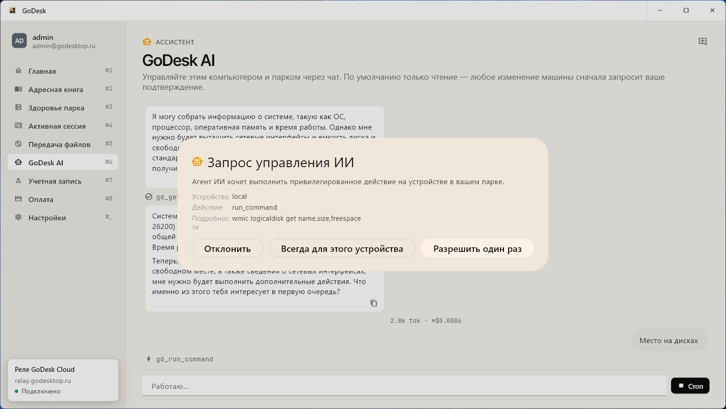Image resolution: width=726 pixels, height=409 pixels.
Task: Click the Работаю... message input field
Action: pyautogui.click(x=404, y=386)
